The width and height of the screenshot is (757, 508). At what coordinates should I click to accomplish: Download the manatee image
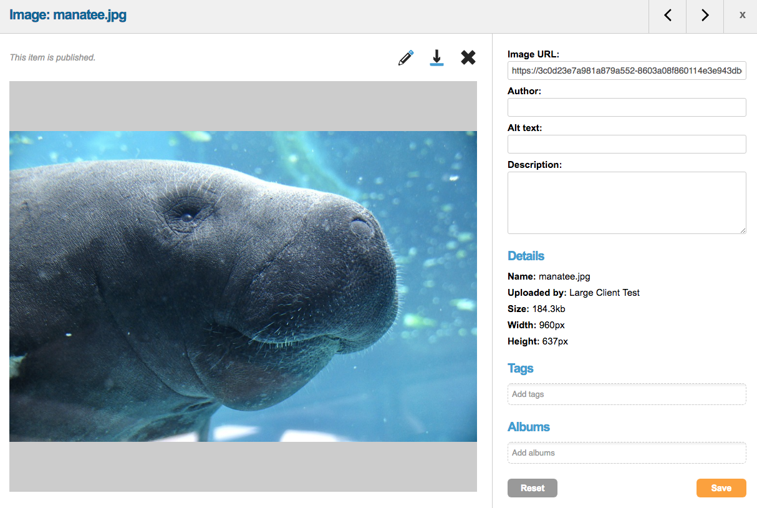[436, 58]
